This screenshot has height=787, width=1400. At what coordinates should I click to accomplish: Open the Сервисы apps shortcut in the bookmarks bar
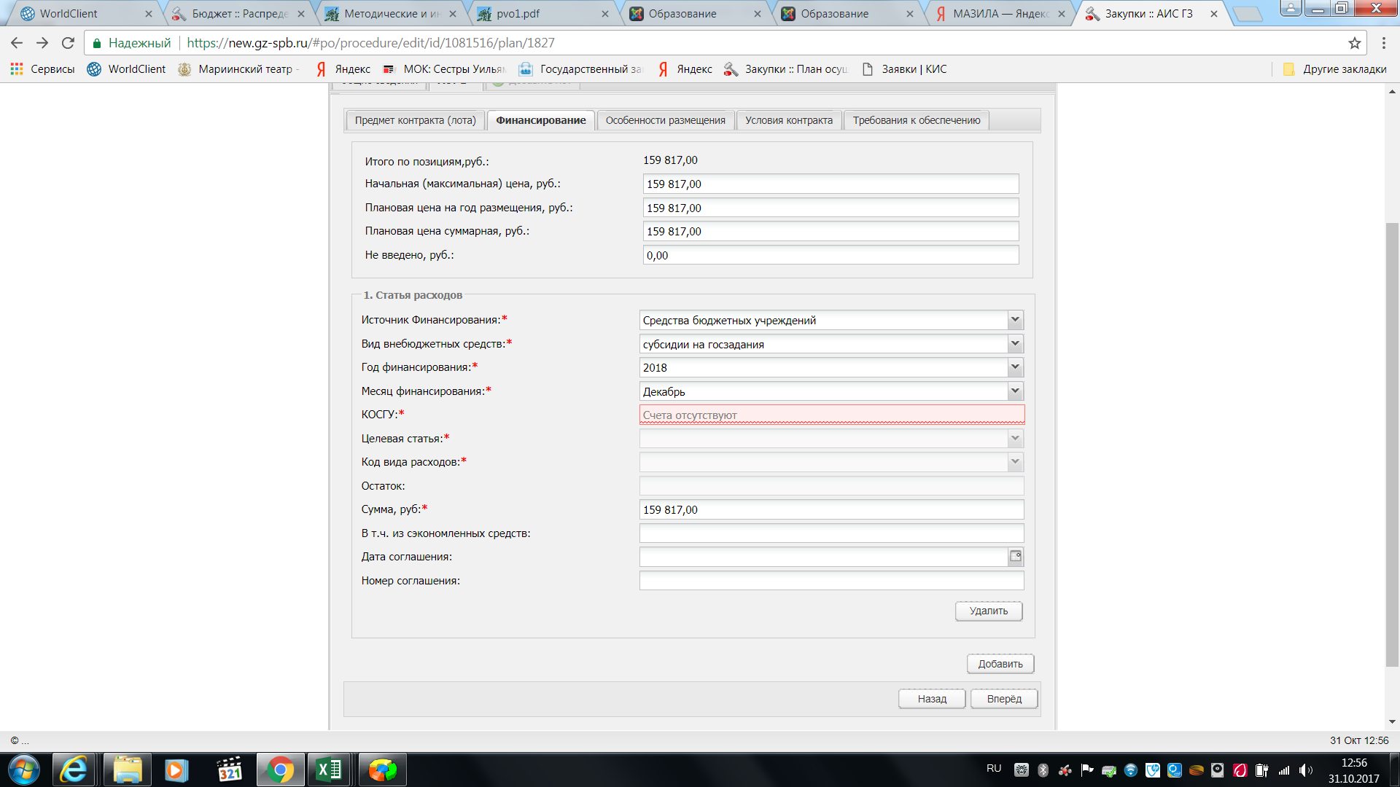coord(42,69)
